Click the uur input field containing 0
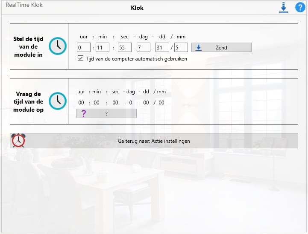The height and width of the screenshot is (234, 308). click(x=84, y=47)
